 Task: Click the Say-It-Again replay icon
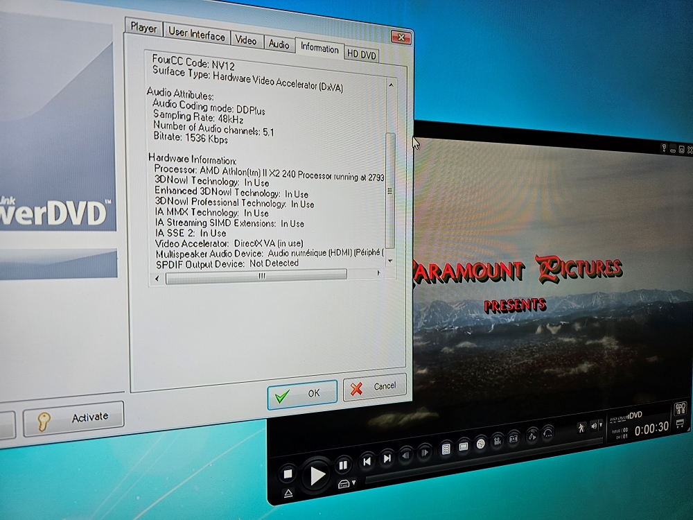[x=532, y=435]
